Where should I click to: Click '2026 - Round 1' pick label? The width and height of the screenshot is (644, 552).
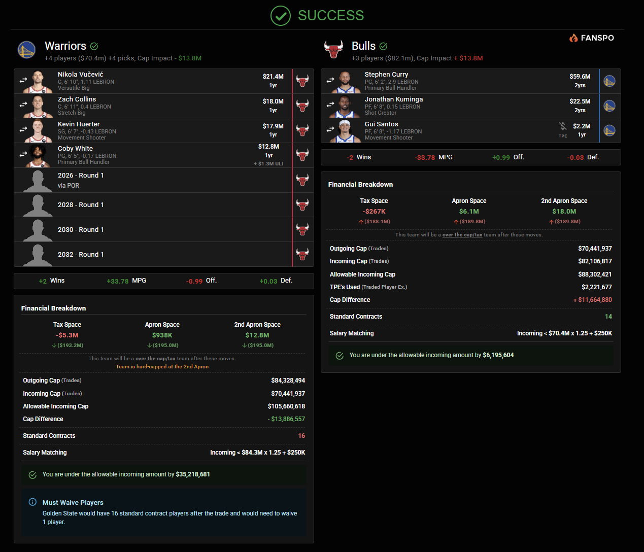click(81, 175)
